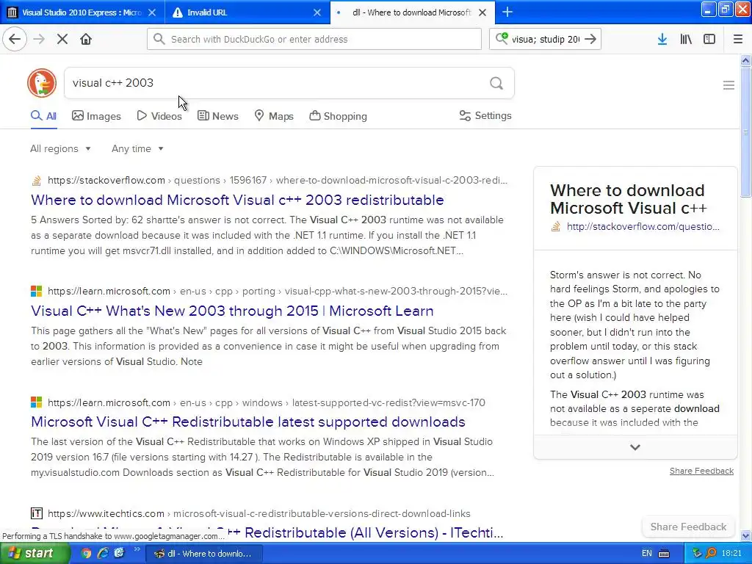Focus the browser search field 'visua; studip'
Image resolution: width=752 pixels, height=564 pixels.
[x=546, y=39]
